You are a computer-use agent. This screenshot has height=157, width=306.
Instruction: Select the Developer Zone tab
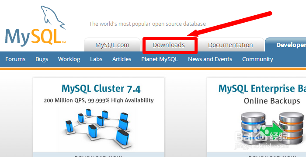pyautogui.click(x=285, y=45)
